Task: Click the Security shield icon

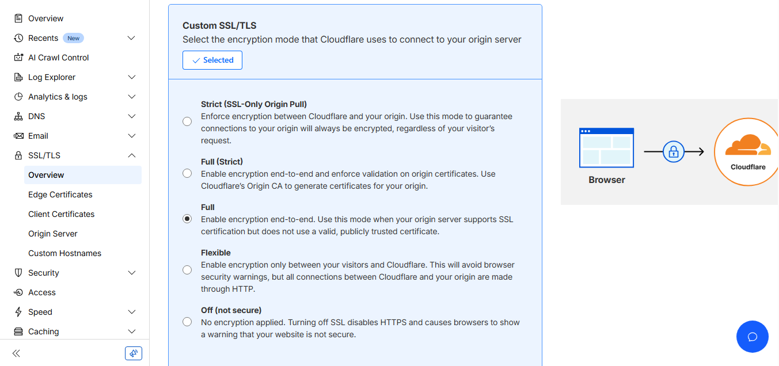Action: (x=18, y=273)
